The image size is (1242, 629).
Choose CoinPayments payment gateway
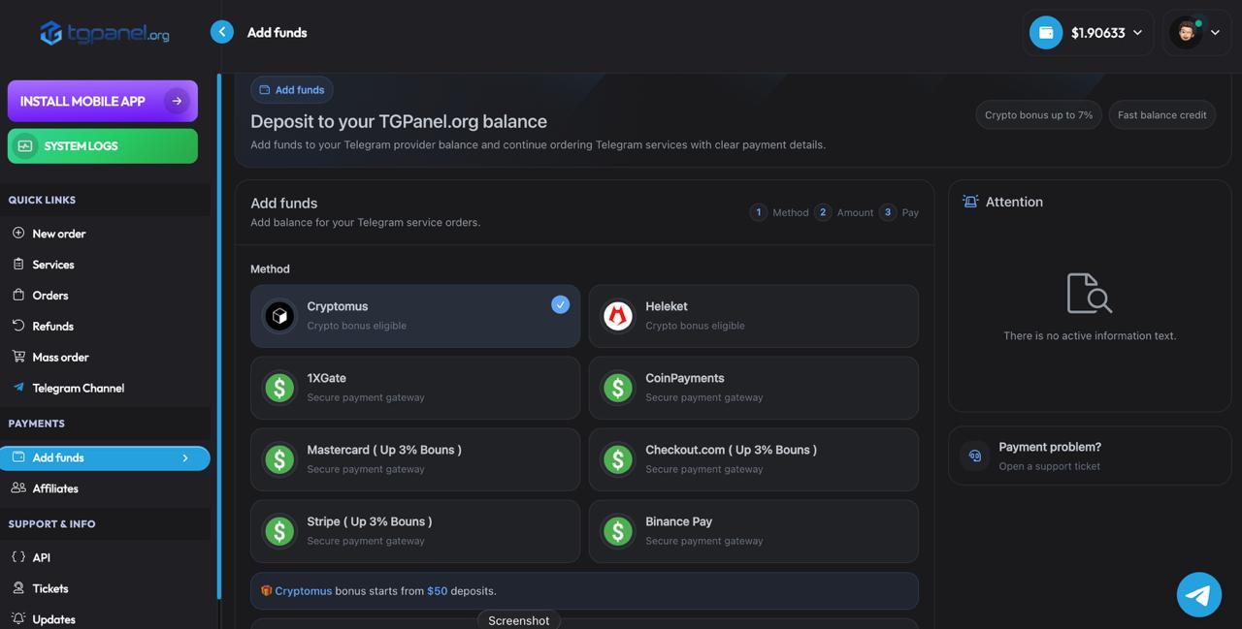[x=754, y=388]
